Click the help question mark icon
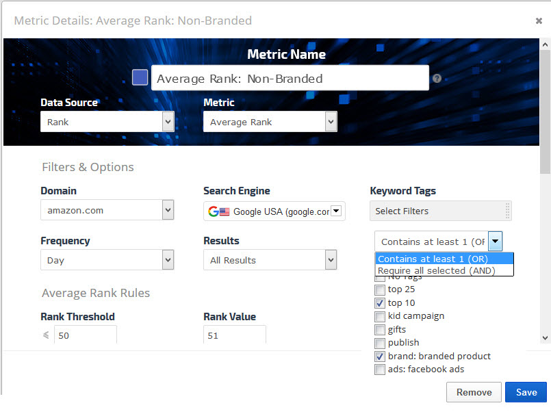This screenshot has height=414, width=551. pyautogui.click(x=437, y=79)
